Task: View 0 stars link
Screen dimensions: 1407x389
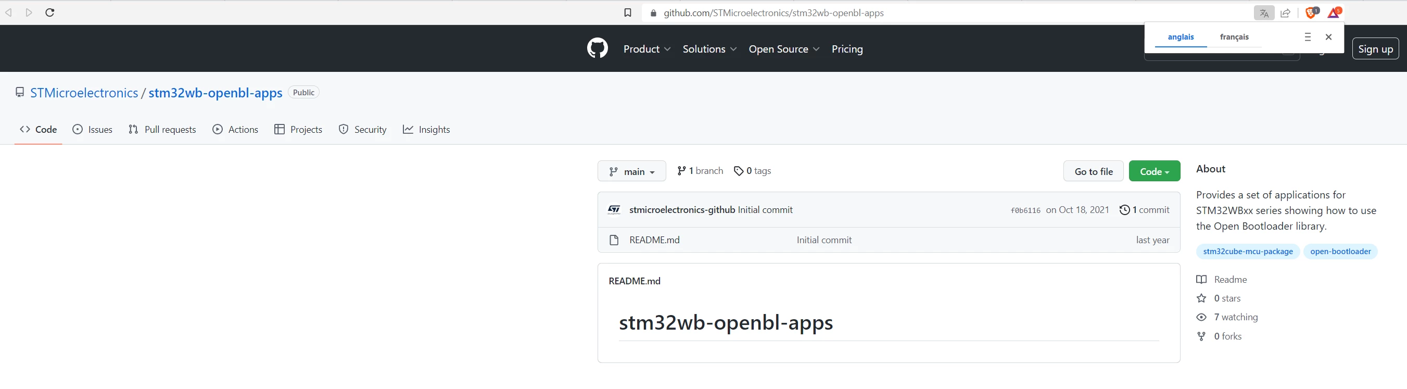Action: tap(1219, 298)
